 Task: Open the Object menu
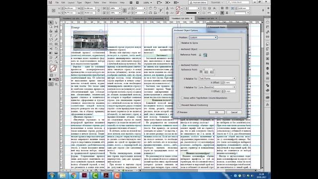(88, 2)
